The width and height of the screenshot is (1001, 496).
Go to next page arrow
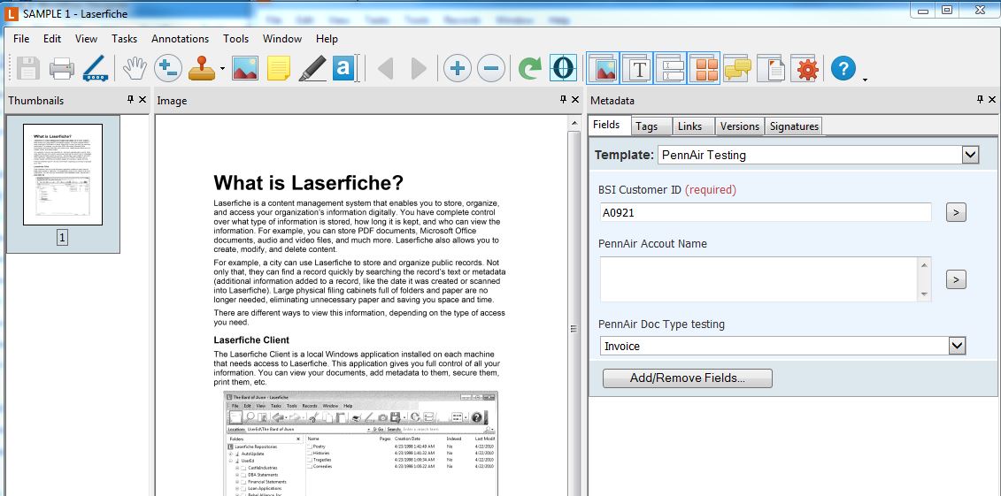coord(419,68)
